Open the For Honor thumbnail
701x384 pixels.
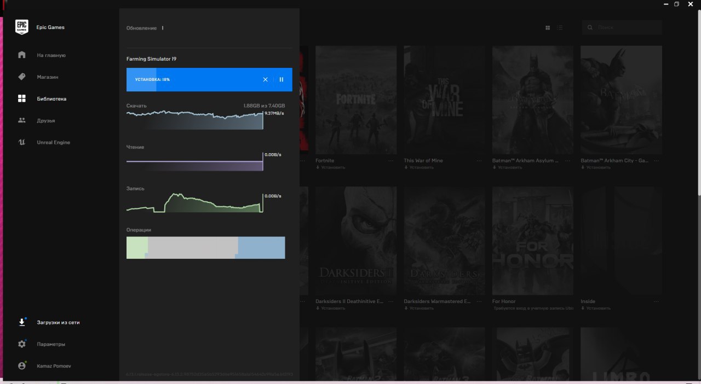pyautogui.click(x=533, y=241)
